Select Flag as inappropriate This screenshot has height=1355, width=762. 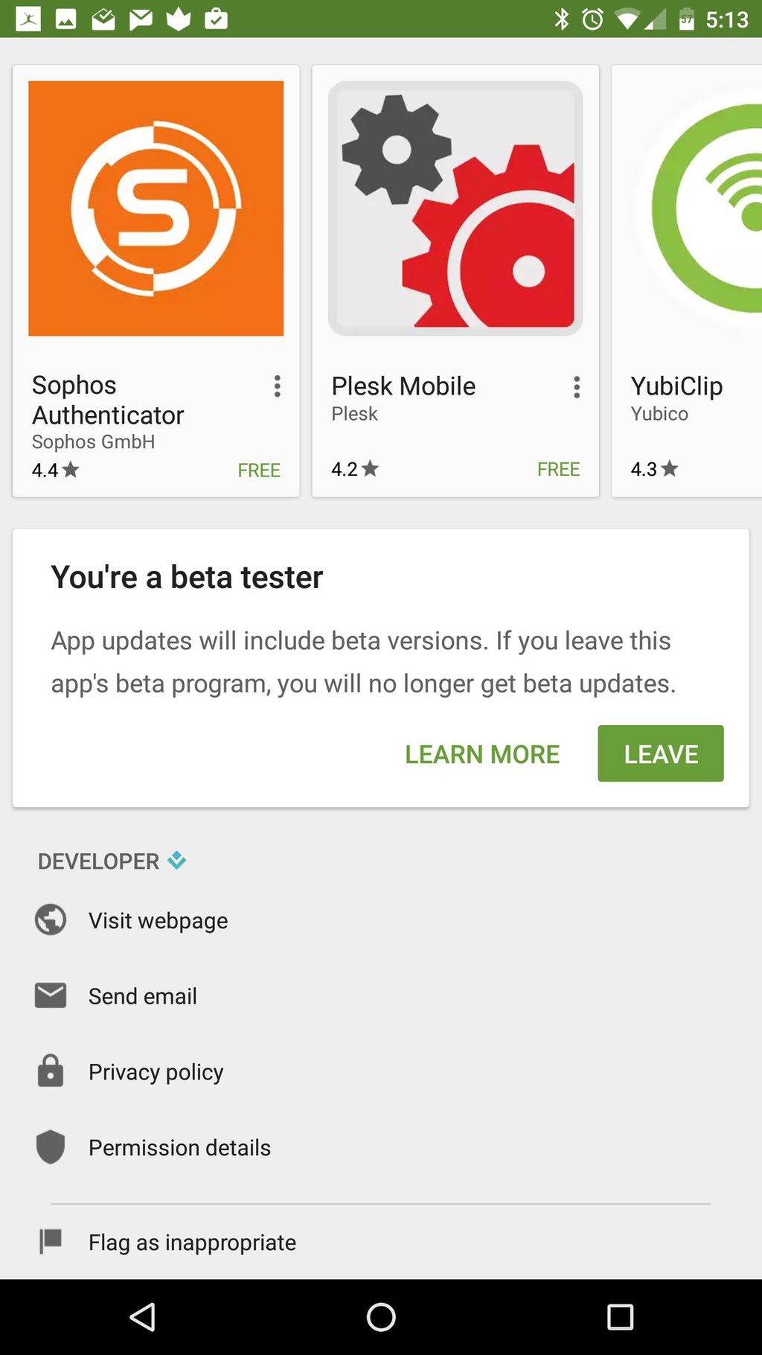pyautogui.click(x=192, y=1242)
